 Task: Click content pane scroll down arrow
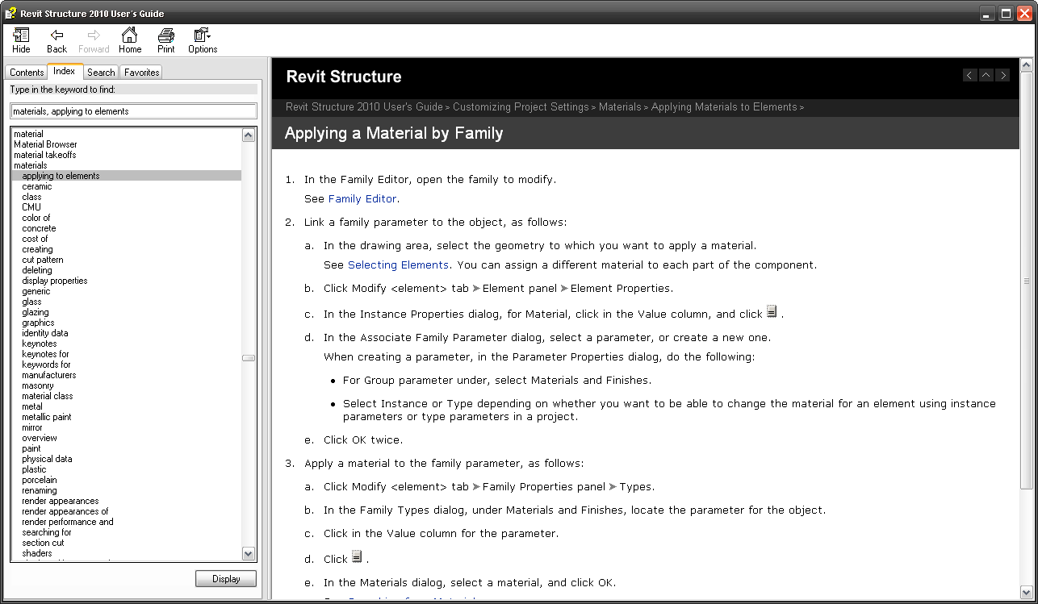pos(1026,593)
